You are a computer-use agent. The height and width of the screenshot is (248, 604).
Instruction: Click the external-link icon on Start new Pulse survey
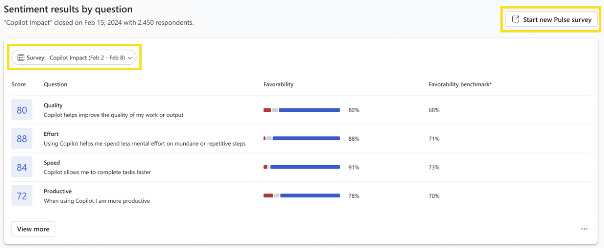pyautogui.click(x=515, y=19)
